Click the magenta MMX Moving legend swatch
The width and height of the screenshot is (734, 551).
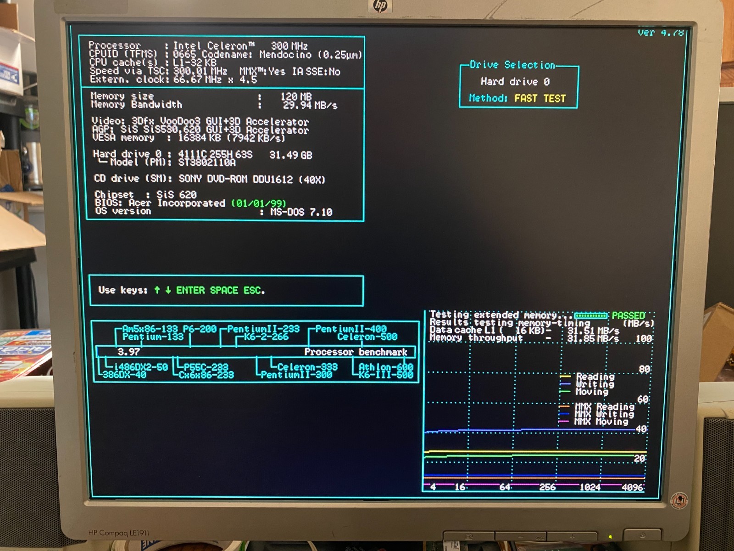click(x=564, y=421)
